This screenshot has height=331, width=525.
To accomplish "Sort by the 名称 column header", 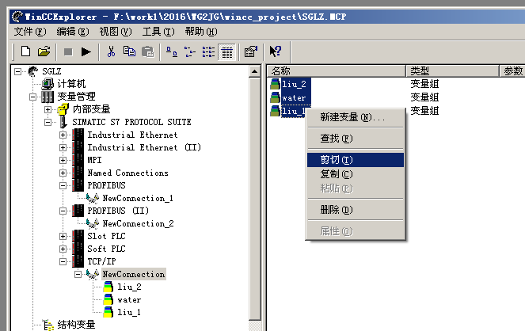I will tap(337, 71).
